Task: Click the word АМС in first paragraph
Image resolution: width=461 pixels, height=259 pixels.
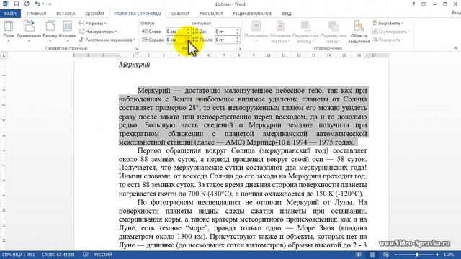Action: (x=235, y=142)
